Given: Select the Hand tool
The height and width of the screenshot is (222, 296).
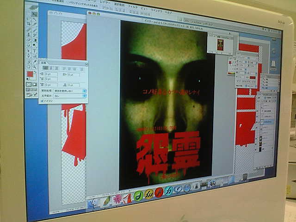Looking at the screenshot, I should tap(29, 67).
